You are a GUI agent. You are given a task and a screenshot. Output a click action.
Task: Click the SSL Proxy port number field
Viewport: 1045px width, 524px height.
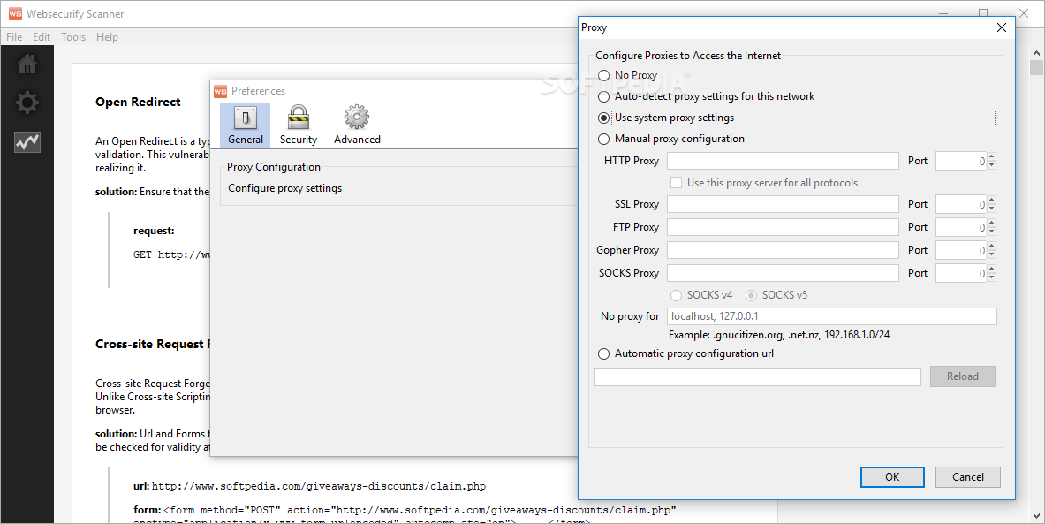961,204
